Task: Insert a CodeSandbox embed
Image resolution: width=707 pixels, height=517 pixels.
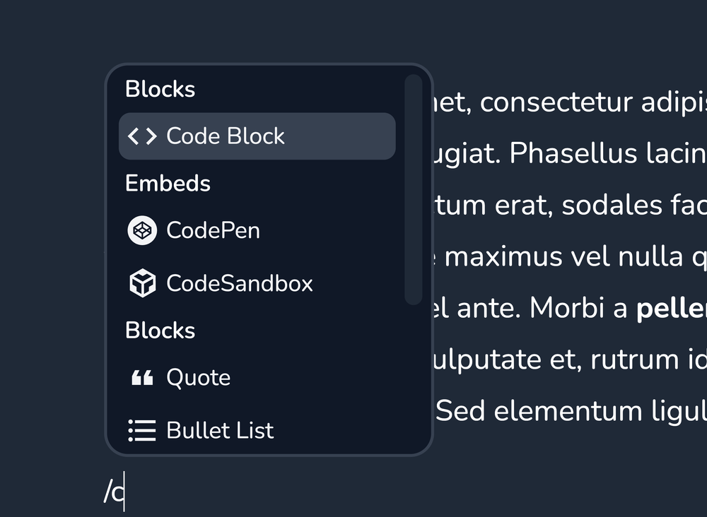Action: [x=257, y=283]
